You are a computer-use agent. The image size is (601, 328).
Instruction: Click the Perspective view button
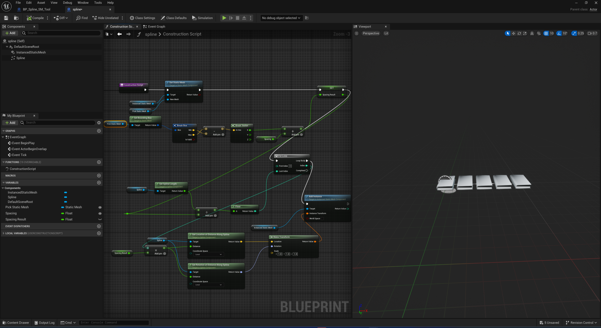371,33
